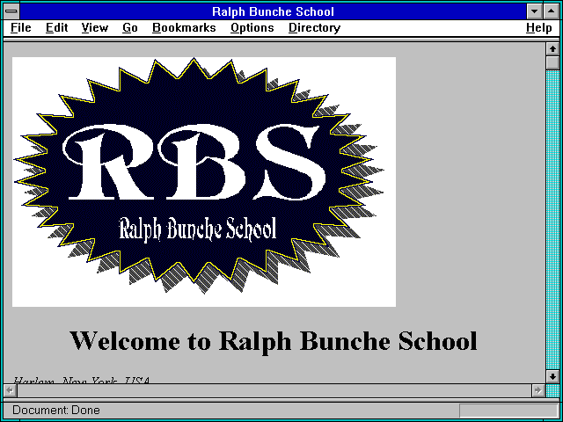The height and width of the screenshot is (422, 563).
Task: Click the RBS starburst logo image
Action: [204, 182]
